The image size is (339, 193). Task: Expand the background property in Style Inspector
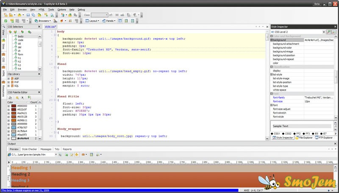[272, 40]
